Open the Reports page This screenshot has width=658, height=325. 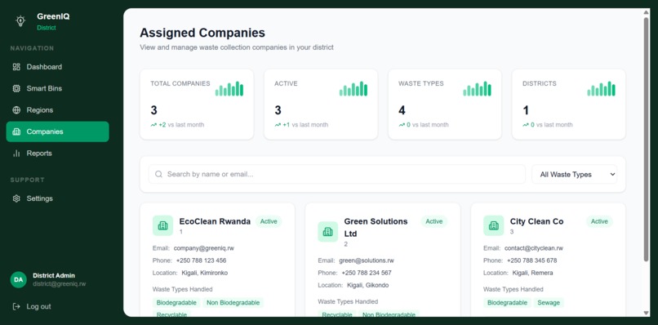[57, 154]
